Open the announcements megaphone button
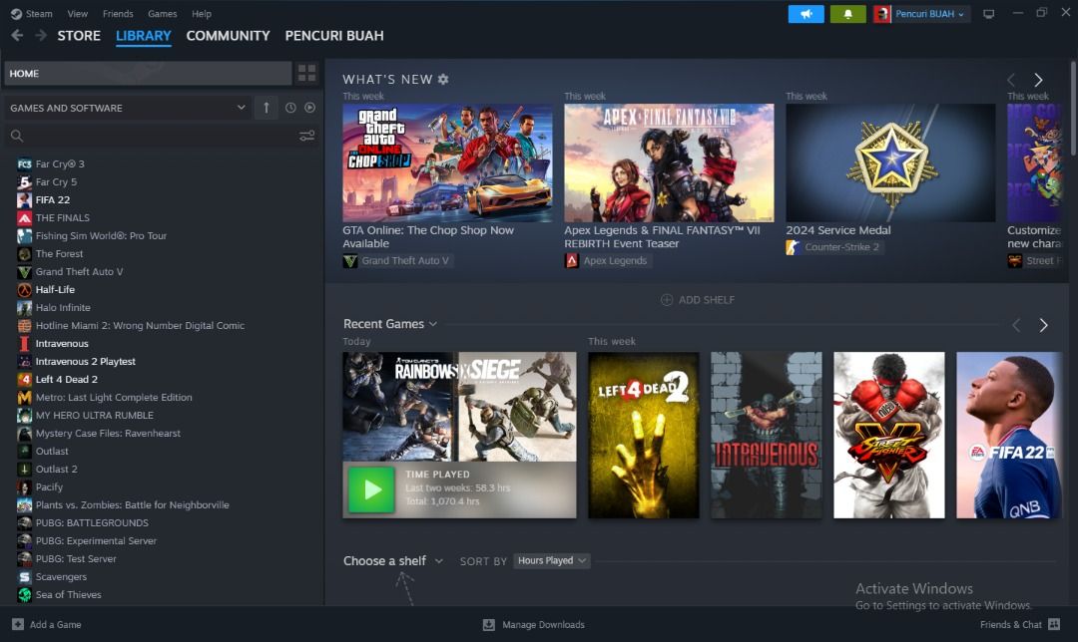The width and height of the screenshot is (1078, 642). tap(806, 14)
